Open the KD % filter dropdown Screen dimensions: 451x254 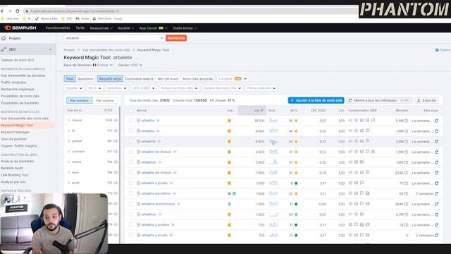94,88
